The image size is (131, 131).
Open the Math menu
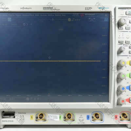[x=37, y=15]
